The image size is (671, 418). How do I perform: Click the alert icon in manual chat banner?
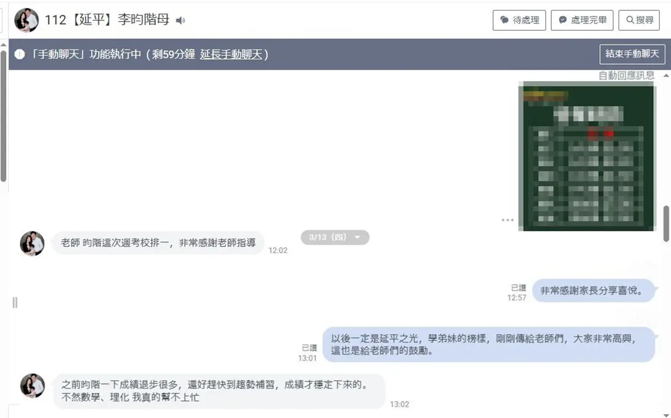click(20, 55)
